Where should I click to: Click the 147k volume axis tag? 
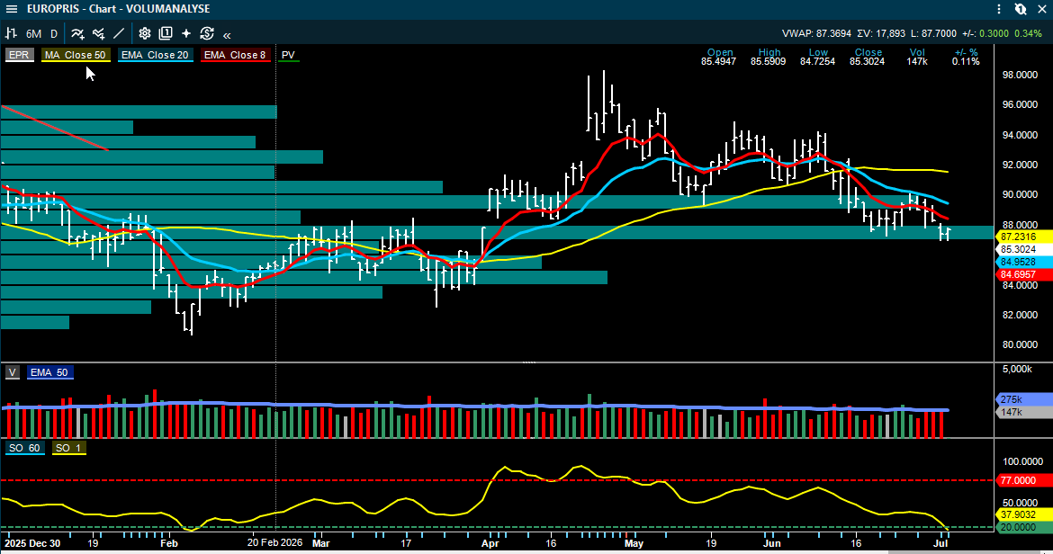1022,412
